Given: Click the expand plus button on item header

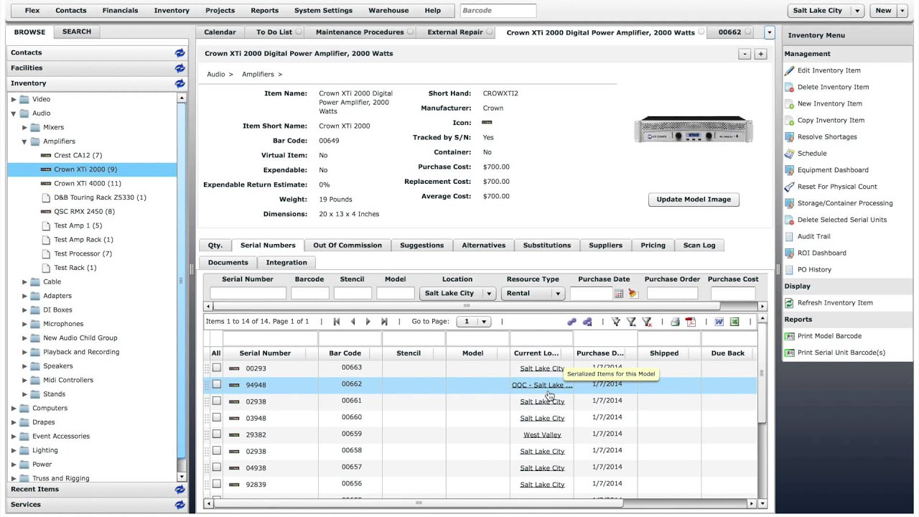Looking at the screenshot, I should coord(760,54).
